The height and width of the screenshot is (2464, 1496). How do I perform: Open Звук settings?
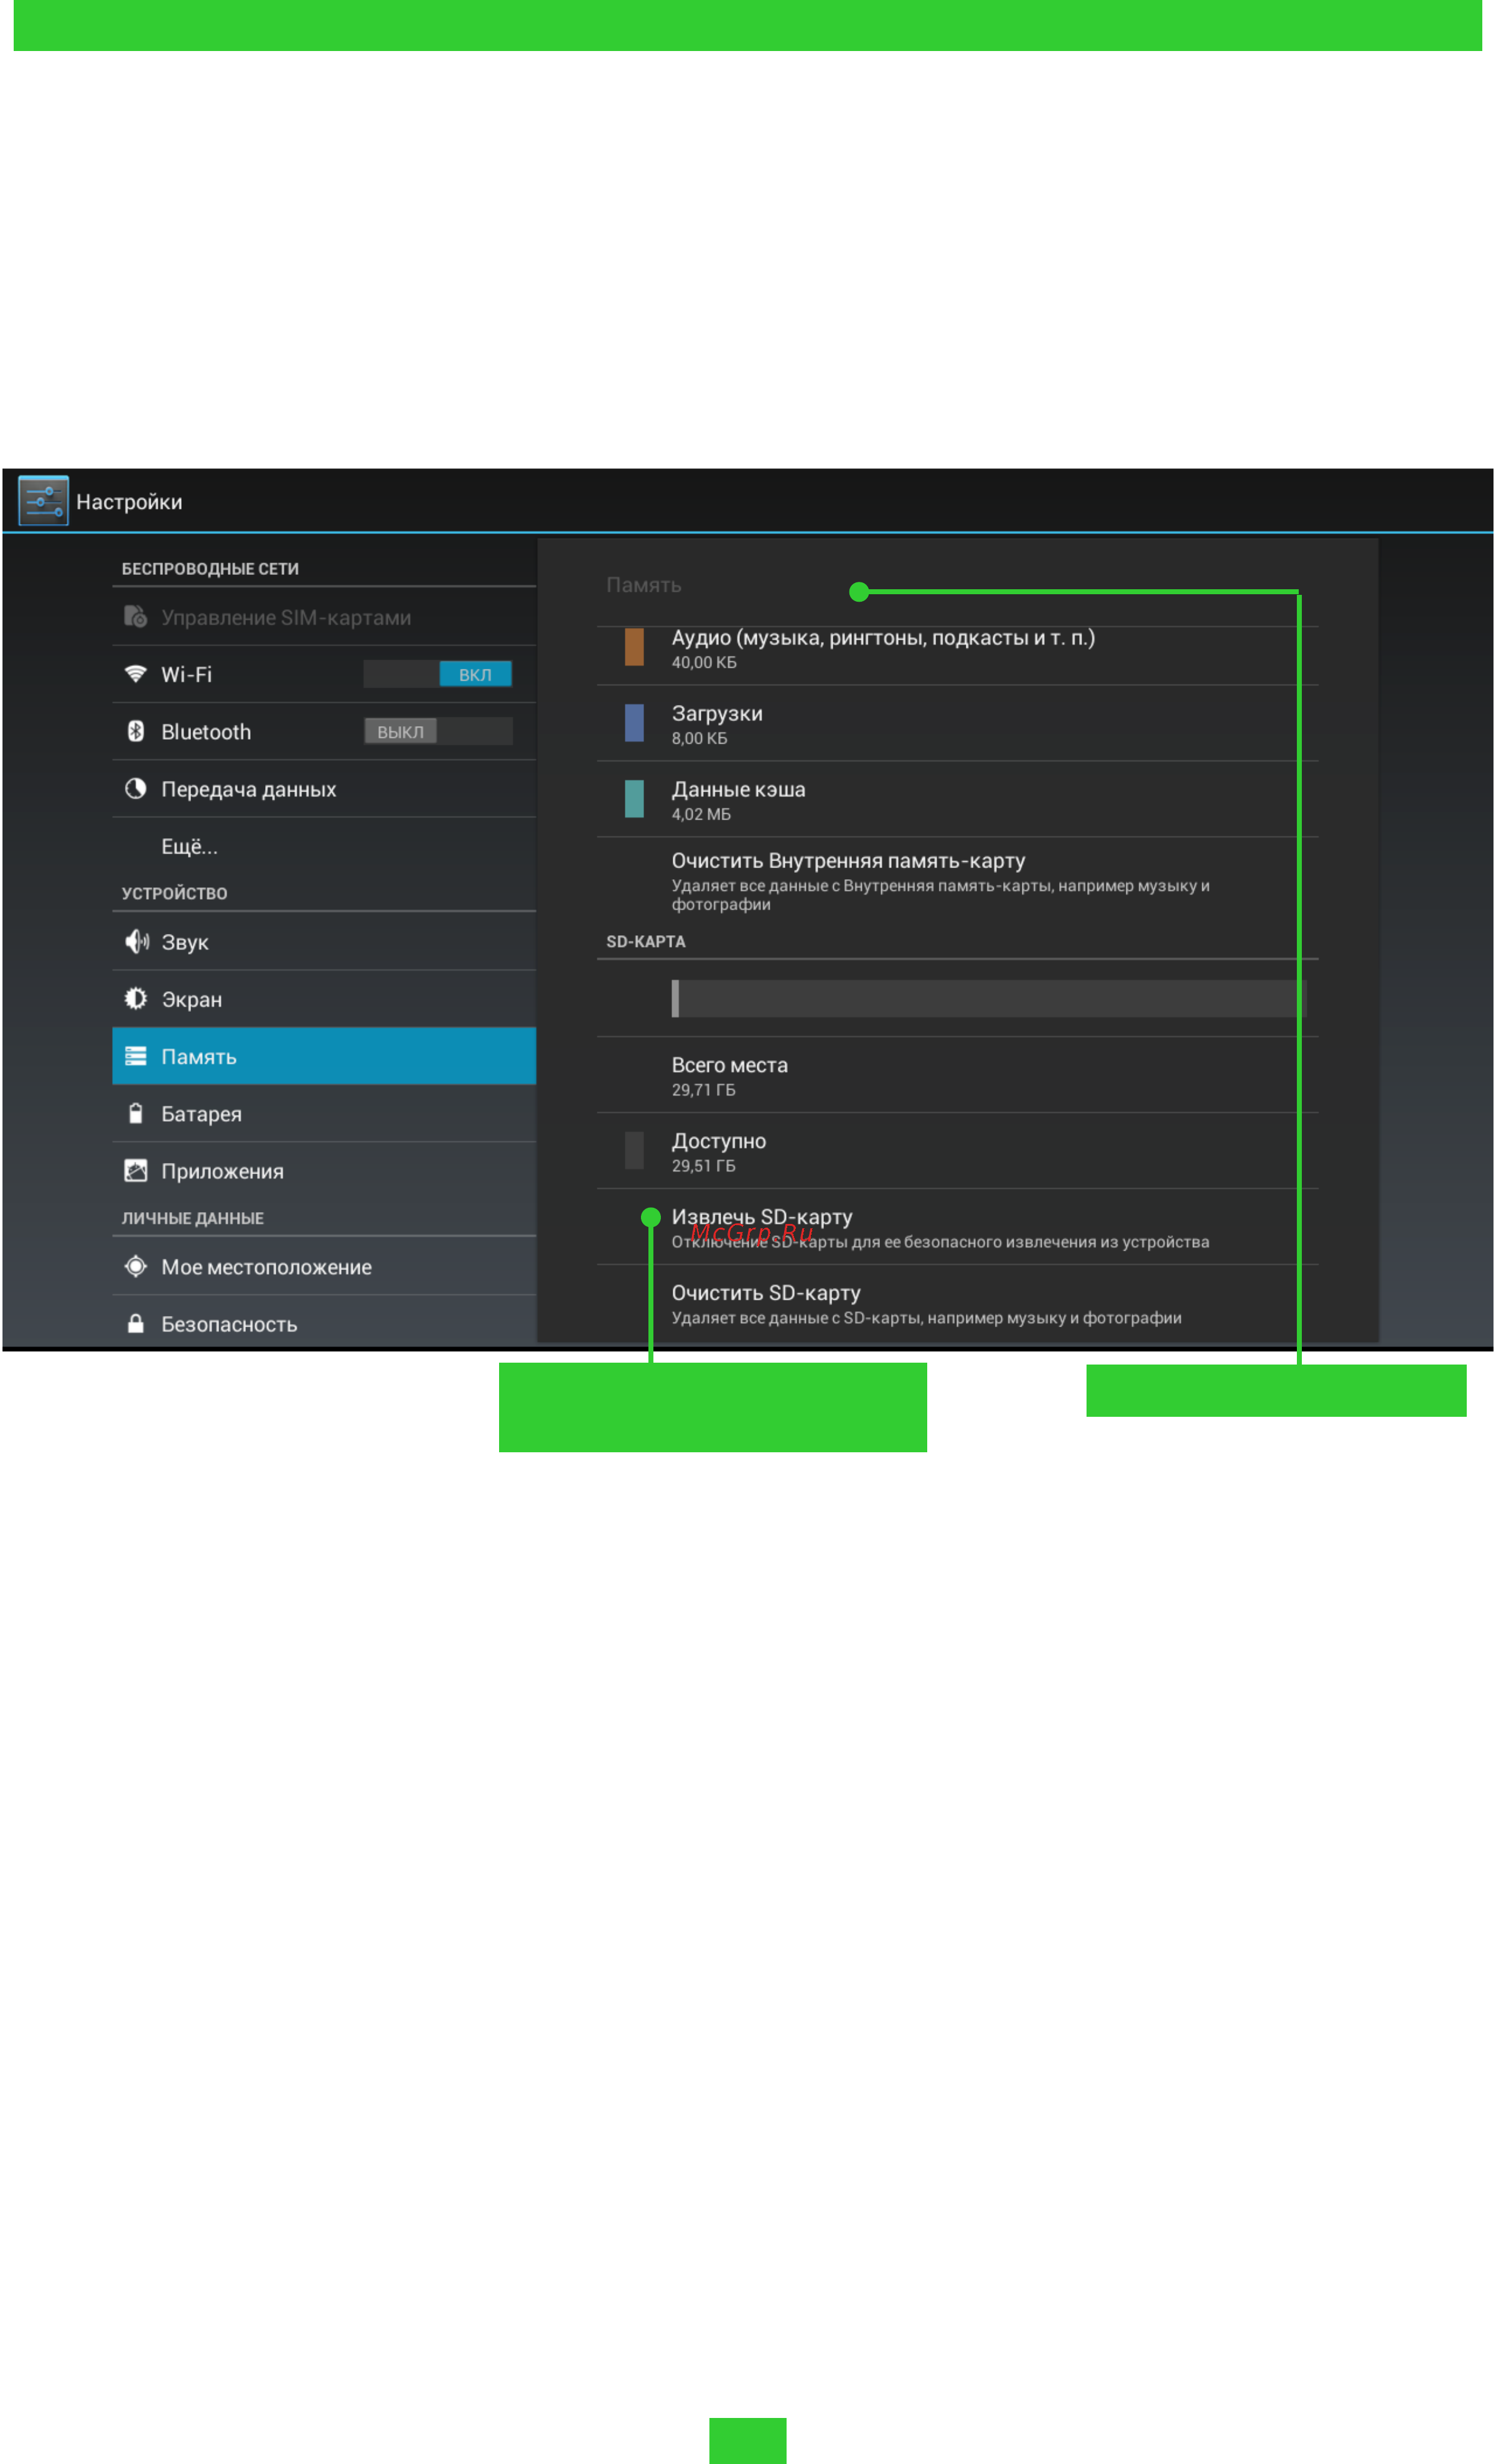[x=324, y=942]
